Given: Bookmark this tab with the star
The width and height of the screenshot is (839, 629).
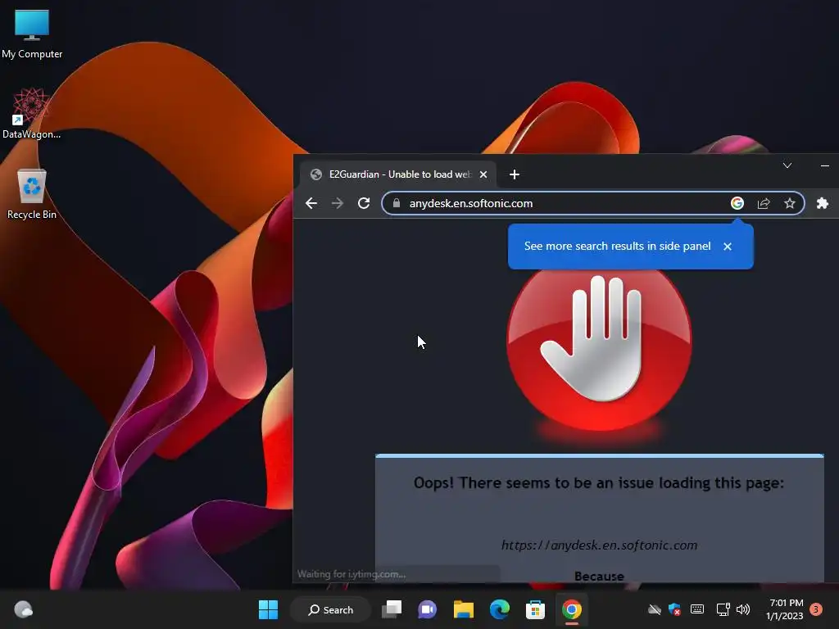Looking at the screenshot, I should [x=790, y=203].
